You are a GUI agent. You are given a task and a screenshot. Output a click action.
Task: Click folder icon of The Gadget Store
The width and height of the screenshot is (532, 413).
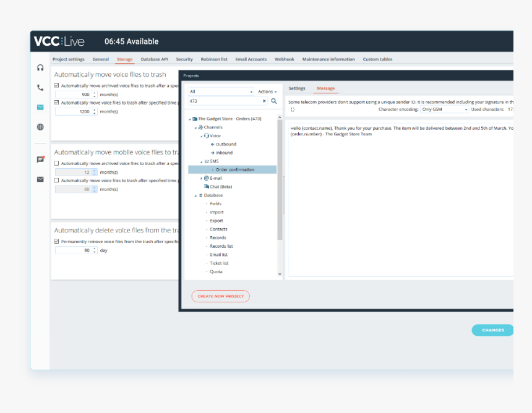[195, 119]
